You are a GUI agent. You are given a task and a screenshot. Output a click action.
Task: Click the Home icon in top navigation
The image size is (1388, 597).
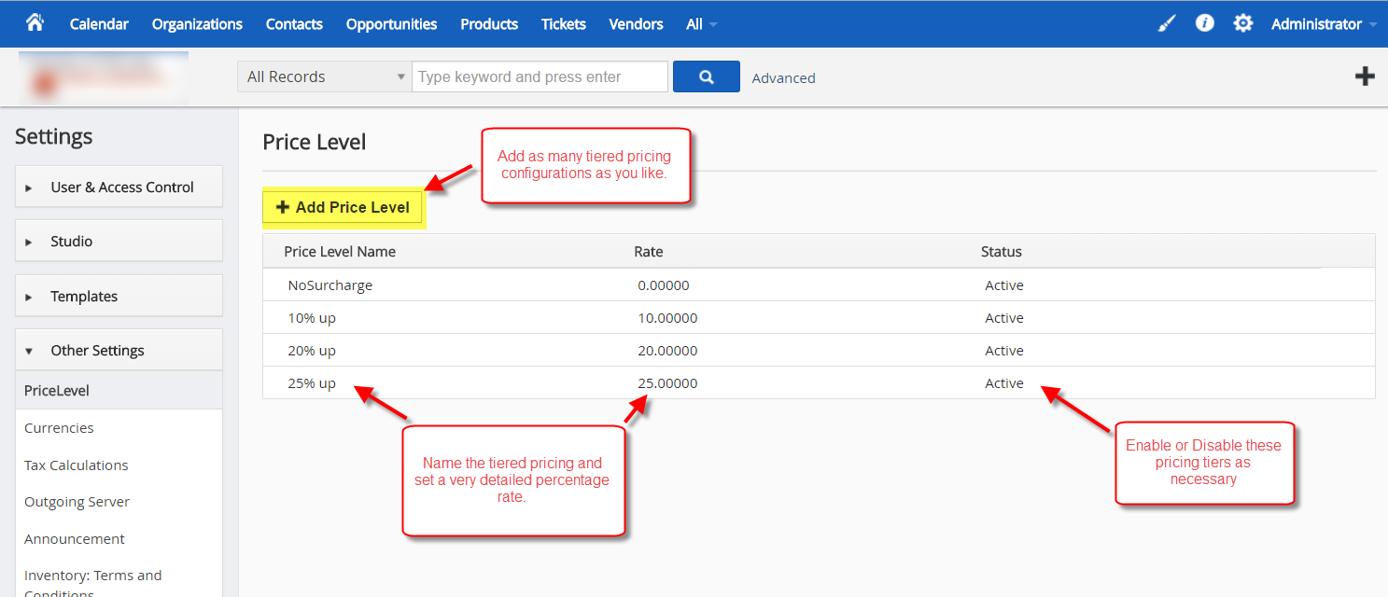coord(35,22)
